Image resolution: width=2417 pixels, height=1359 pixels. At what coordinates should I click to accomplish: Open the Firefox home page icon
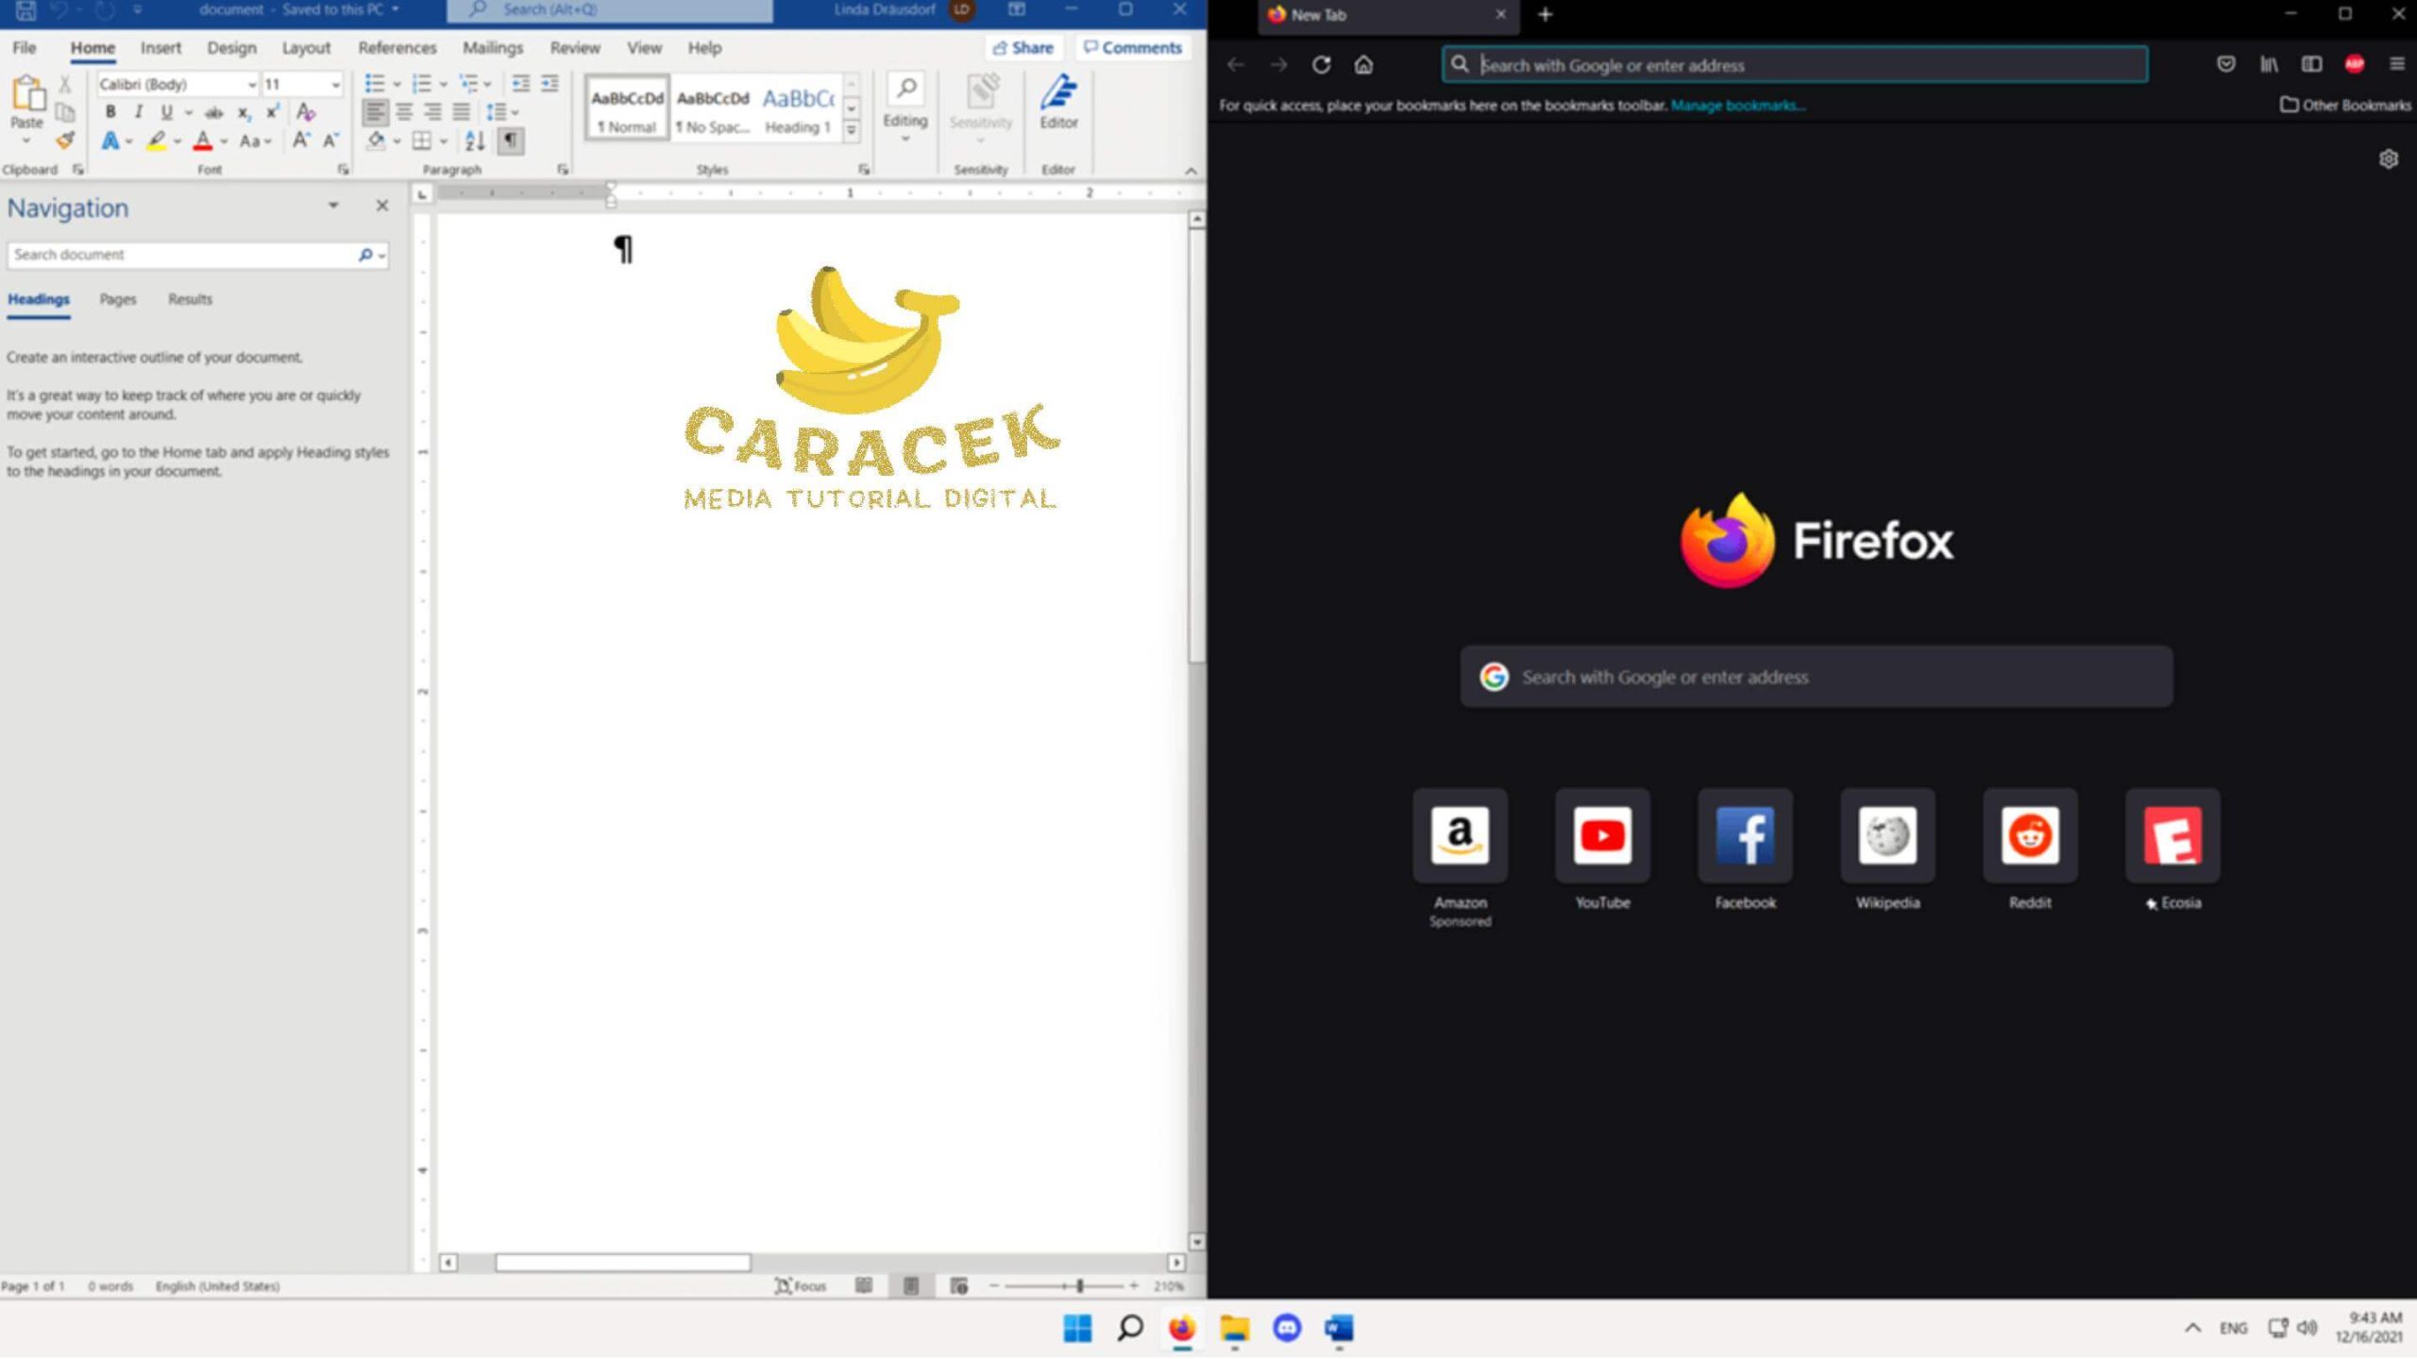(x=1363, y=65)
